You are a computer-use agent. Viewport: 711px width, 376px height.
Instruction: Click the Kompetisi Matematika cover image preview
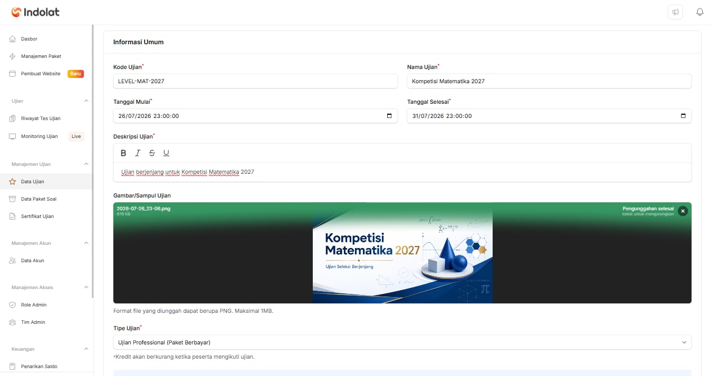[x=402, y=253]
